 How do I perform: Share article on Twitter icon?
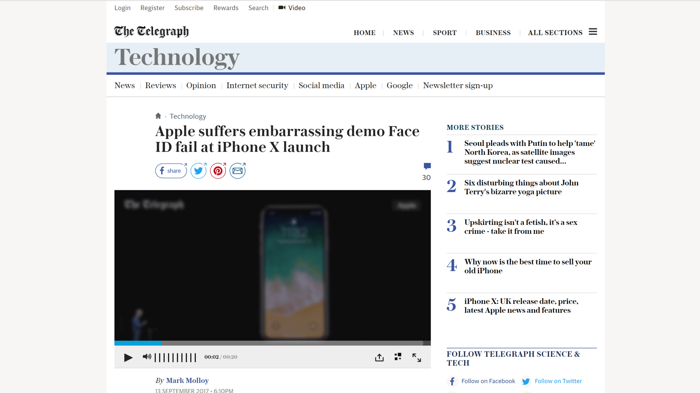(199, 171)
